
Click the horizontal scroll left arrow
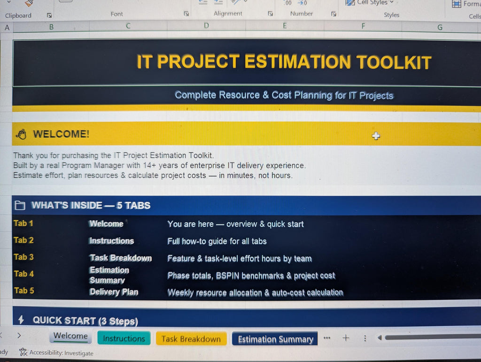[x=380, y=338]
